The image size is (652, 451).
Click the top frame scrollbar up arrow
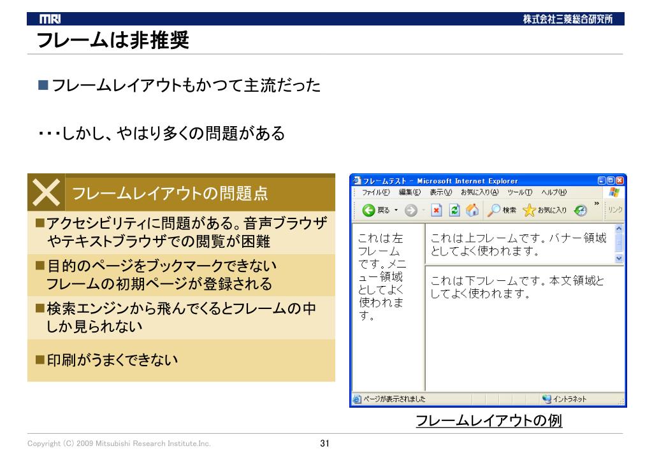pos(619,229)
